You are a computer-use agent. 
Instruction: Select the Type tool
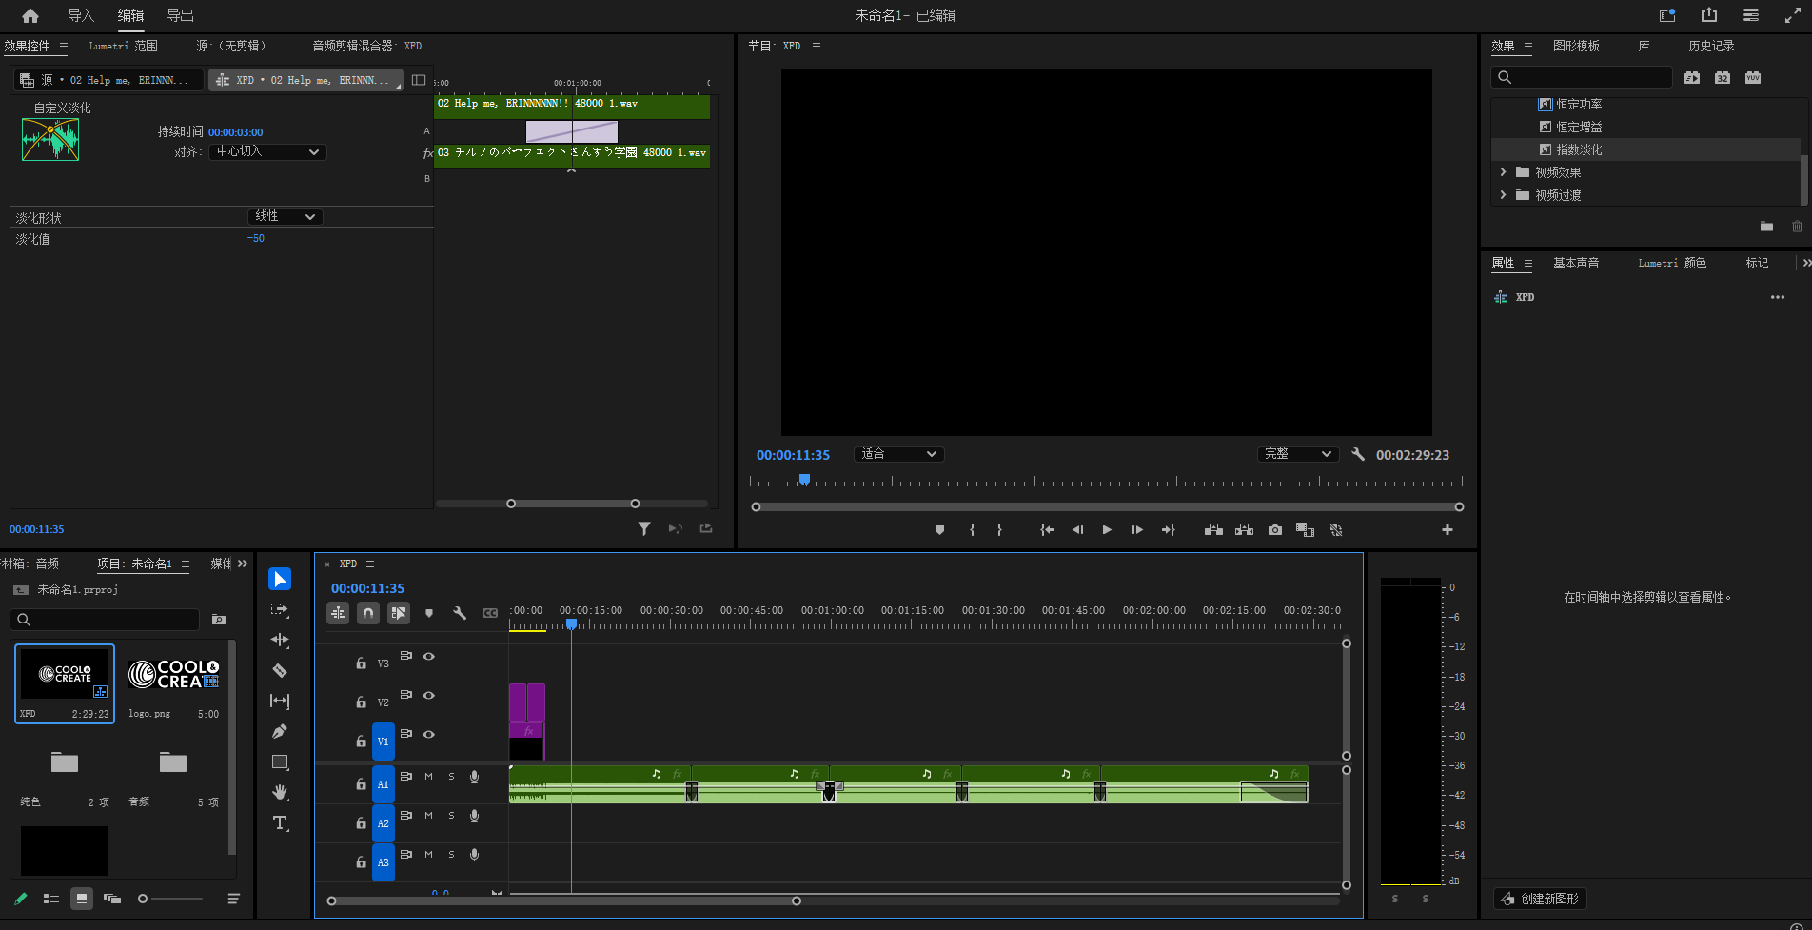[280, 823]
